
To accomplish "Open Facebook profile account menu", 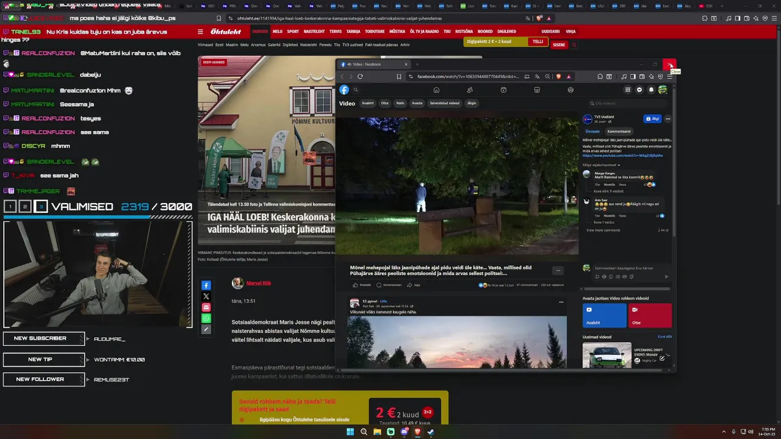I will point(663,90).
